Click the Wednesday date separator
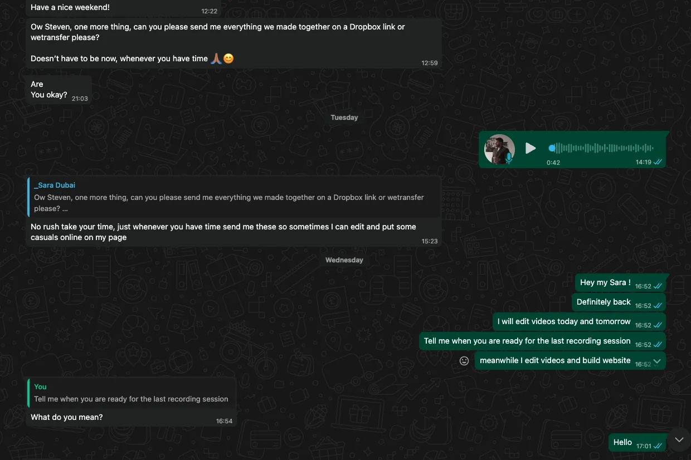The image size is (691, 460). (x=344, y=260)
